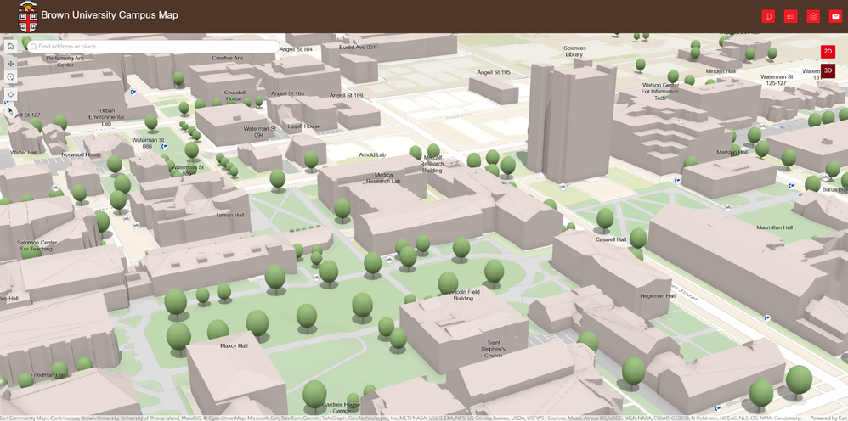This screenshot has height=421, width=848.
Task: Select the Maxcy Hall label
Action: (x=235, y=345)
